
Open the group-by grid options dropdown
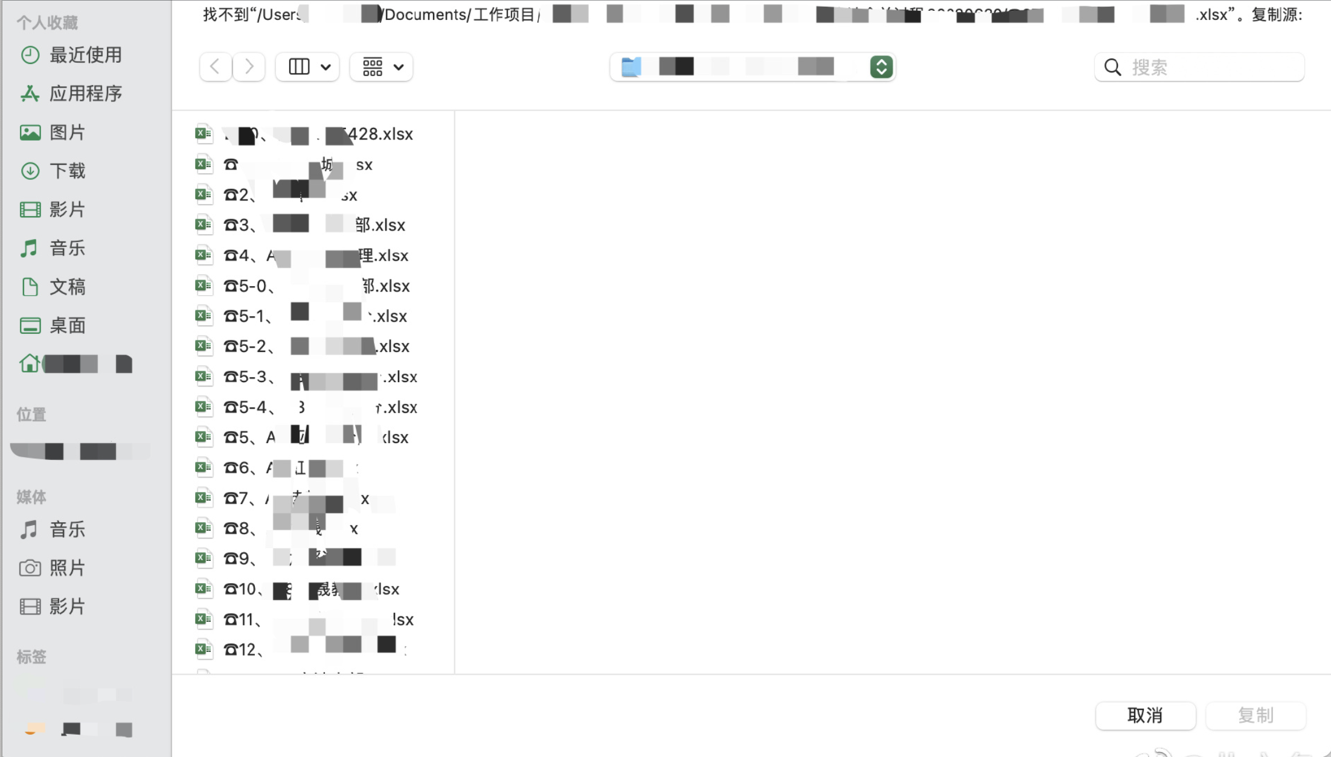[382, 66]
